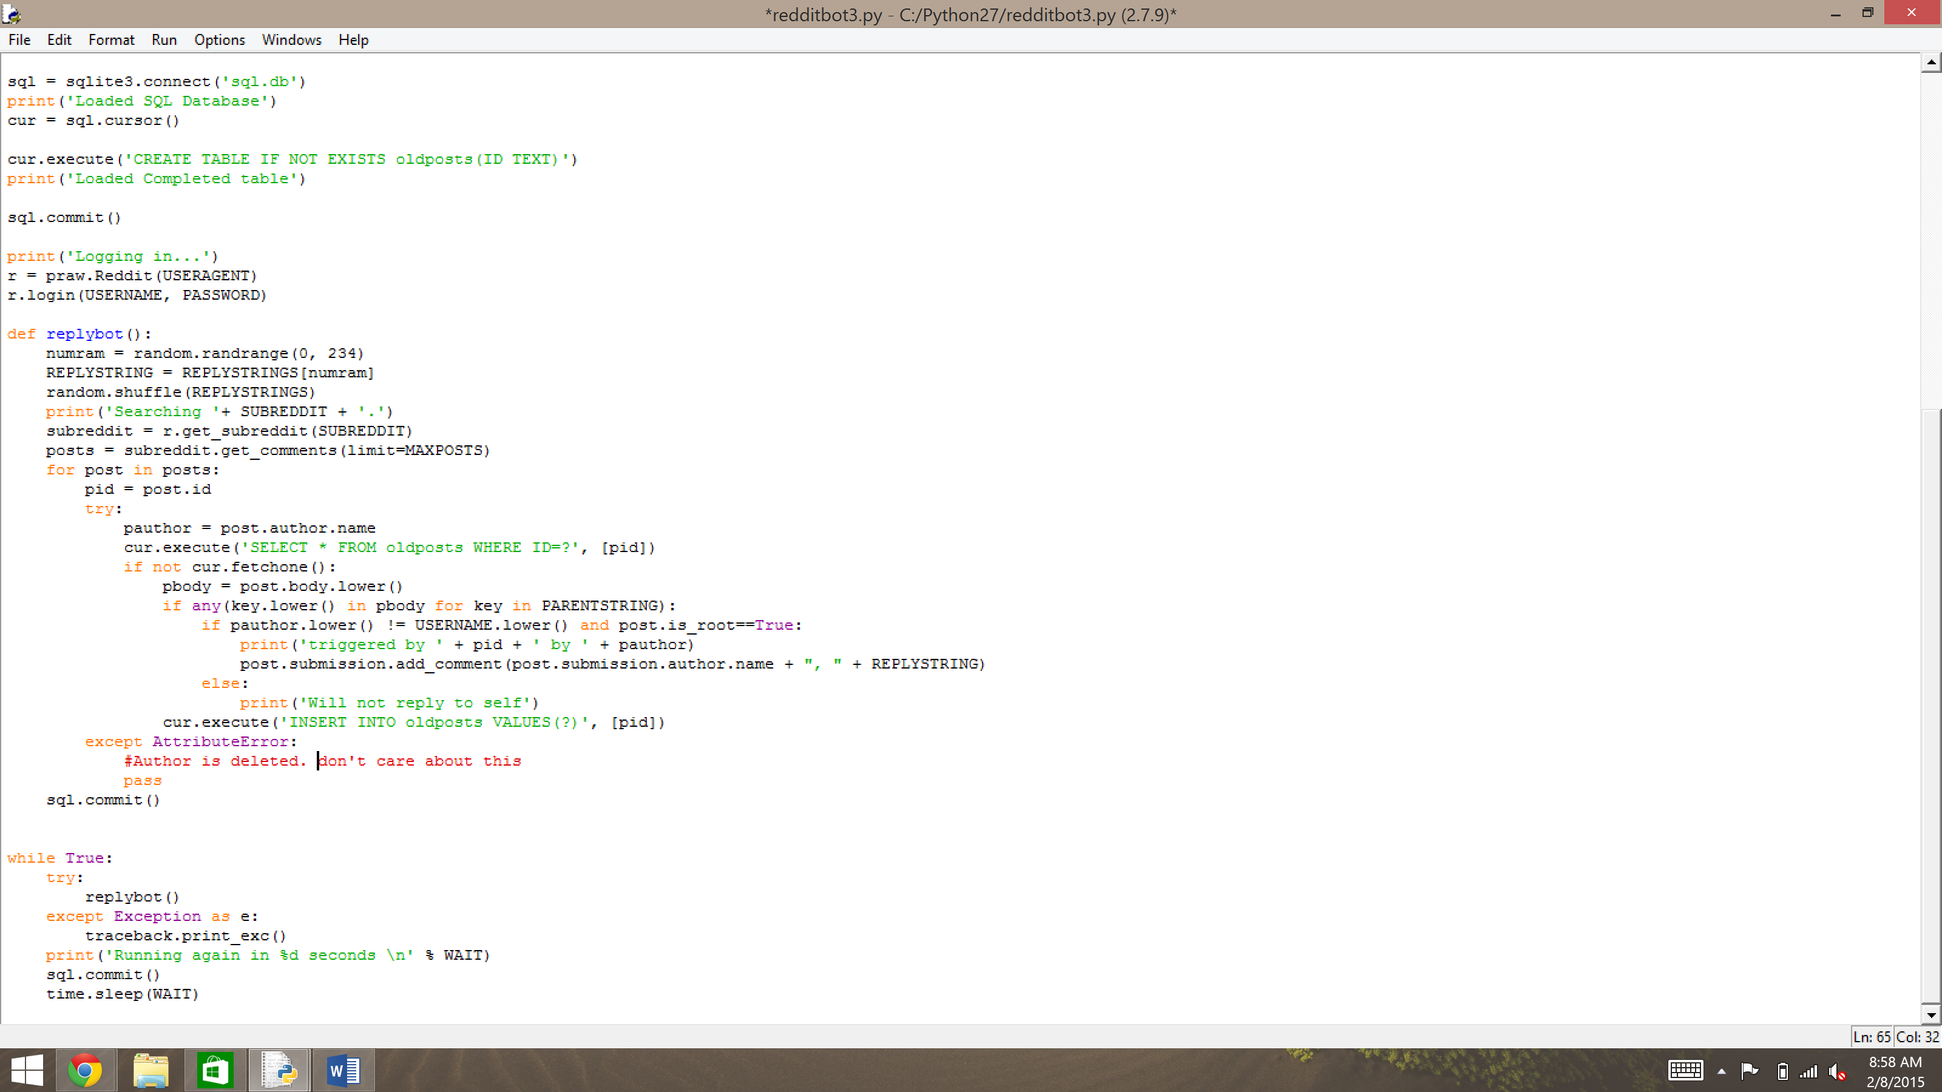Open the Format menu
The image size is (1942, 1092).
(111, 40)
